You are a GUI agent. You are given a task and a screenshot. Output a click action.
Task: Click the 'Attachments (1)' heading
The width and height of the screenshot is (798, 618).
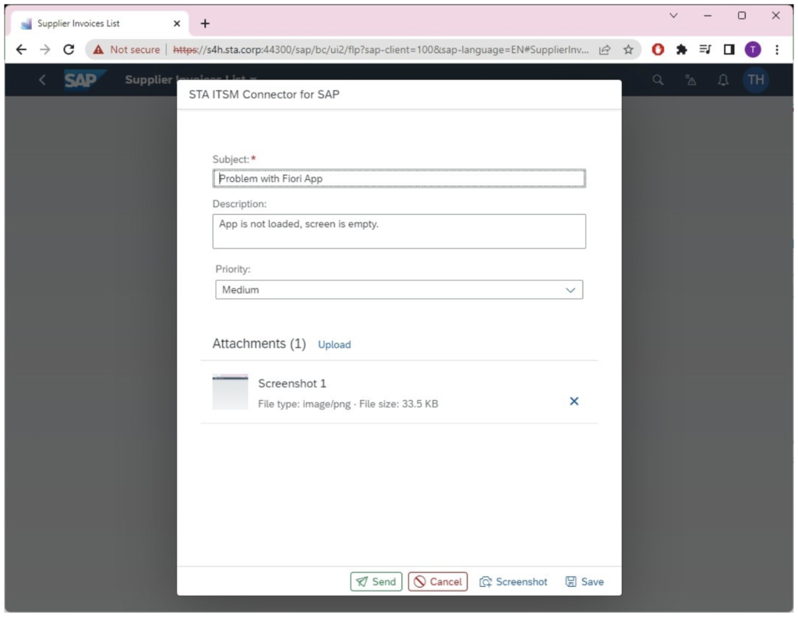[x=259, y=343]
